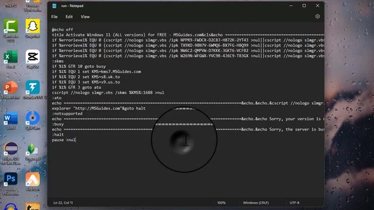Viewport: 374px width, 210px height.
Task: Close the Notepad window
Action: pyautogui.click(x=317, y=6)
